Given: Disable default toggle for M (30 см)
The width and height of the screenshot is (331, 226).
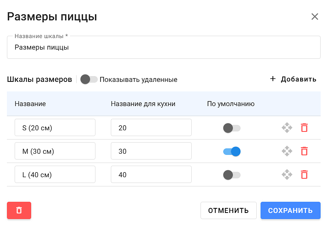Looking at the screenshot, I should pos(232,151).
